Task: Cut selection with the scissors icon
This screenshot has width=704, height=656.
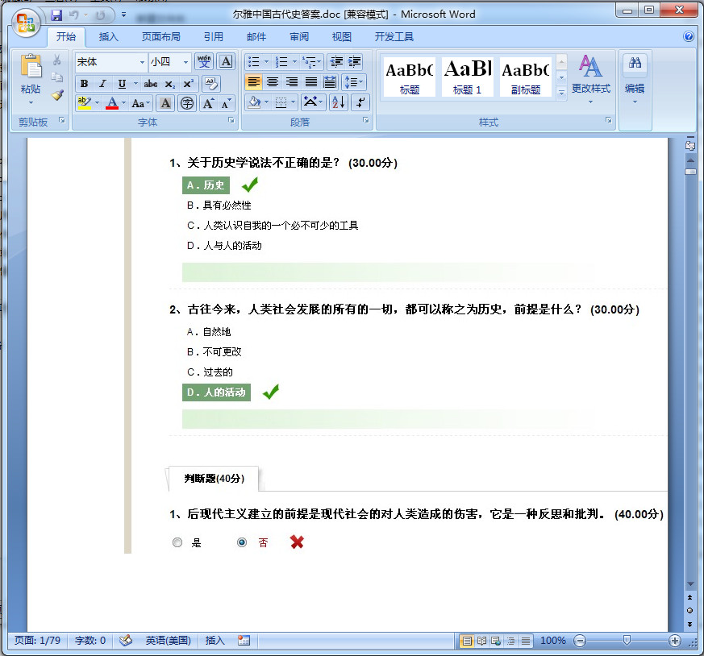Action: click(57, 60)
